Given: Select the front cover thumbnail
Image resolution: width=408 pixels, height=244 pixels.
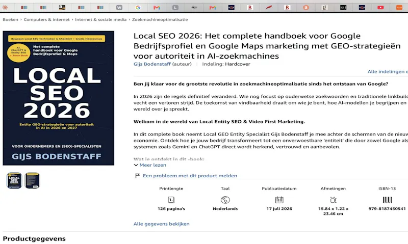Looking at the screenshot, I should [14, 180].
